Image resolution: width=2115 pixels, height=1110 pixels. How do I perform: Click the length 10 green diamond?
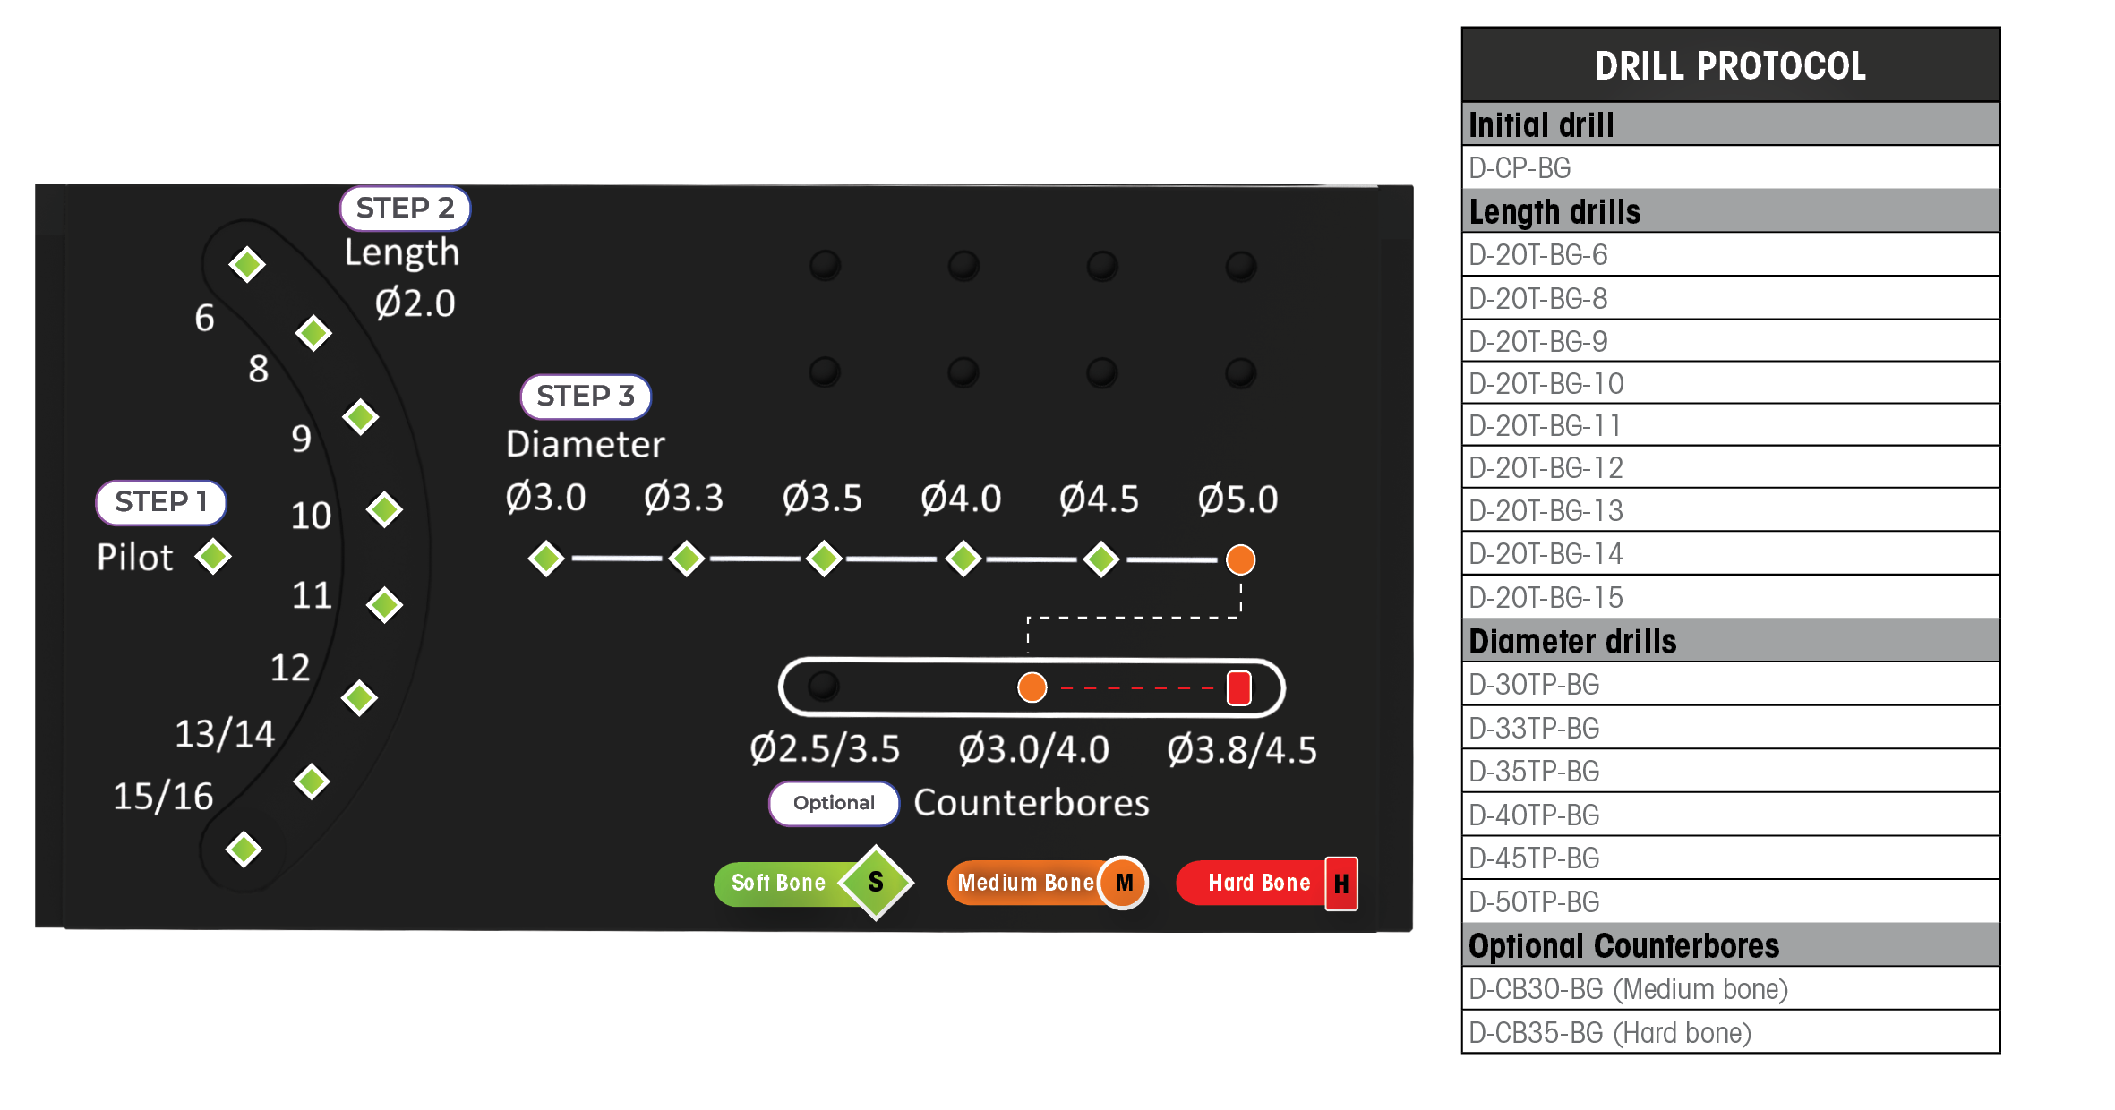385,509
